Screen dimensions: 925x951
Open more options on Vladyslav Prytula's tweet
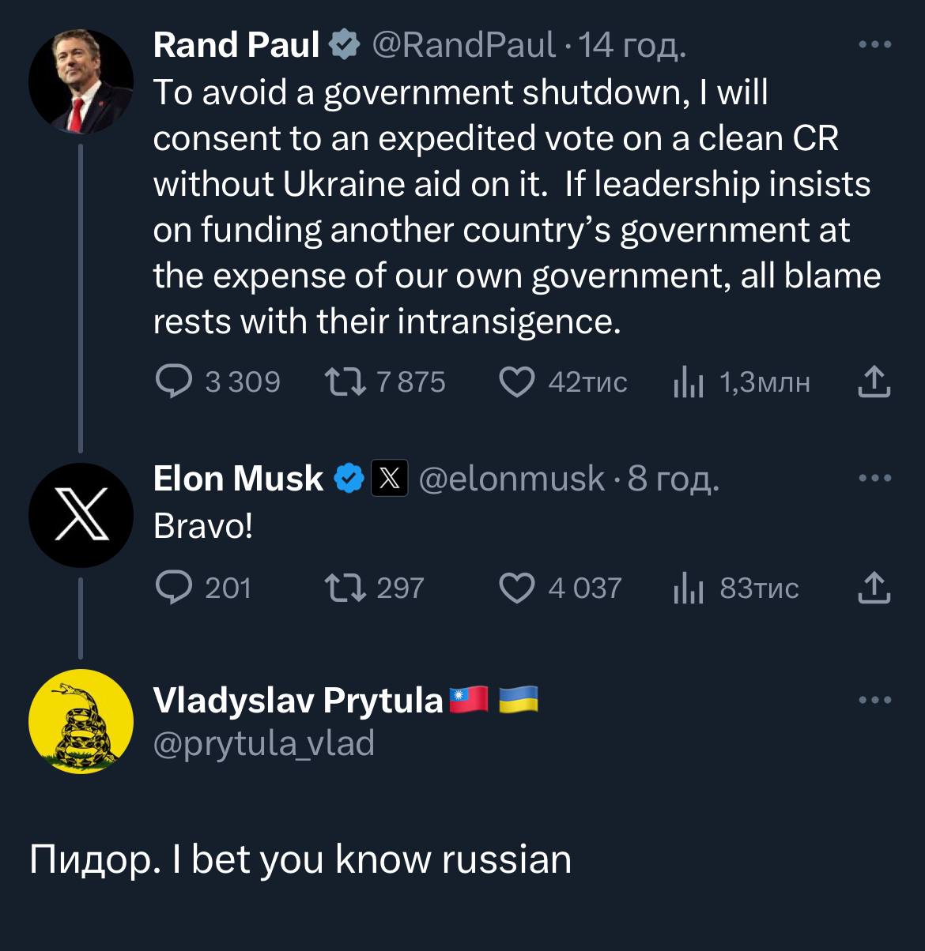tap(875, 700)
